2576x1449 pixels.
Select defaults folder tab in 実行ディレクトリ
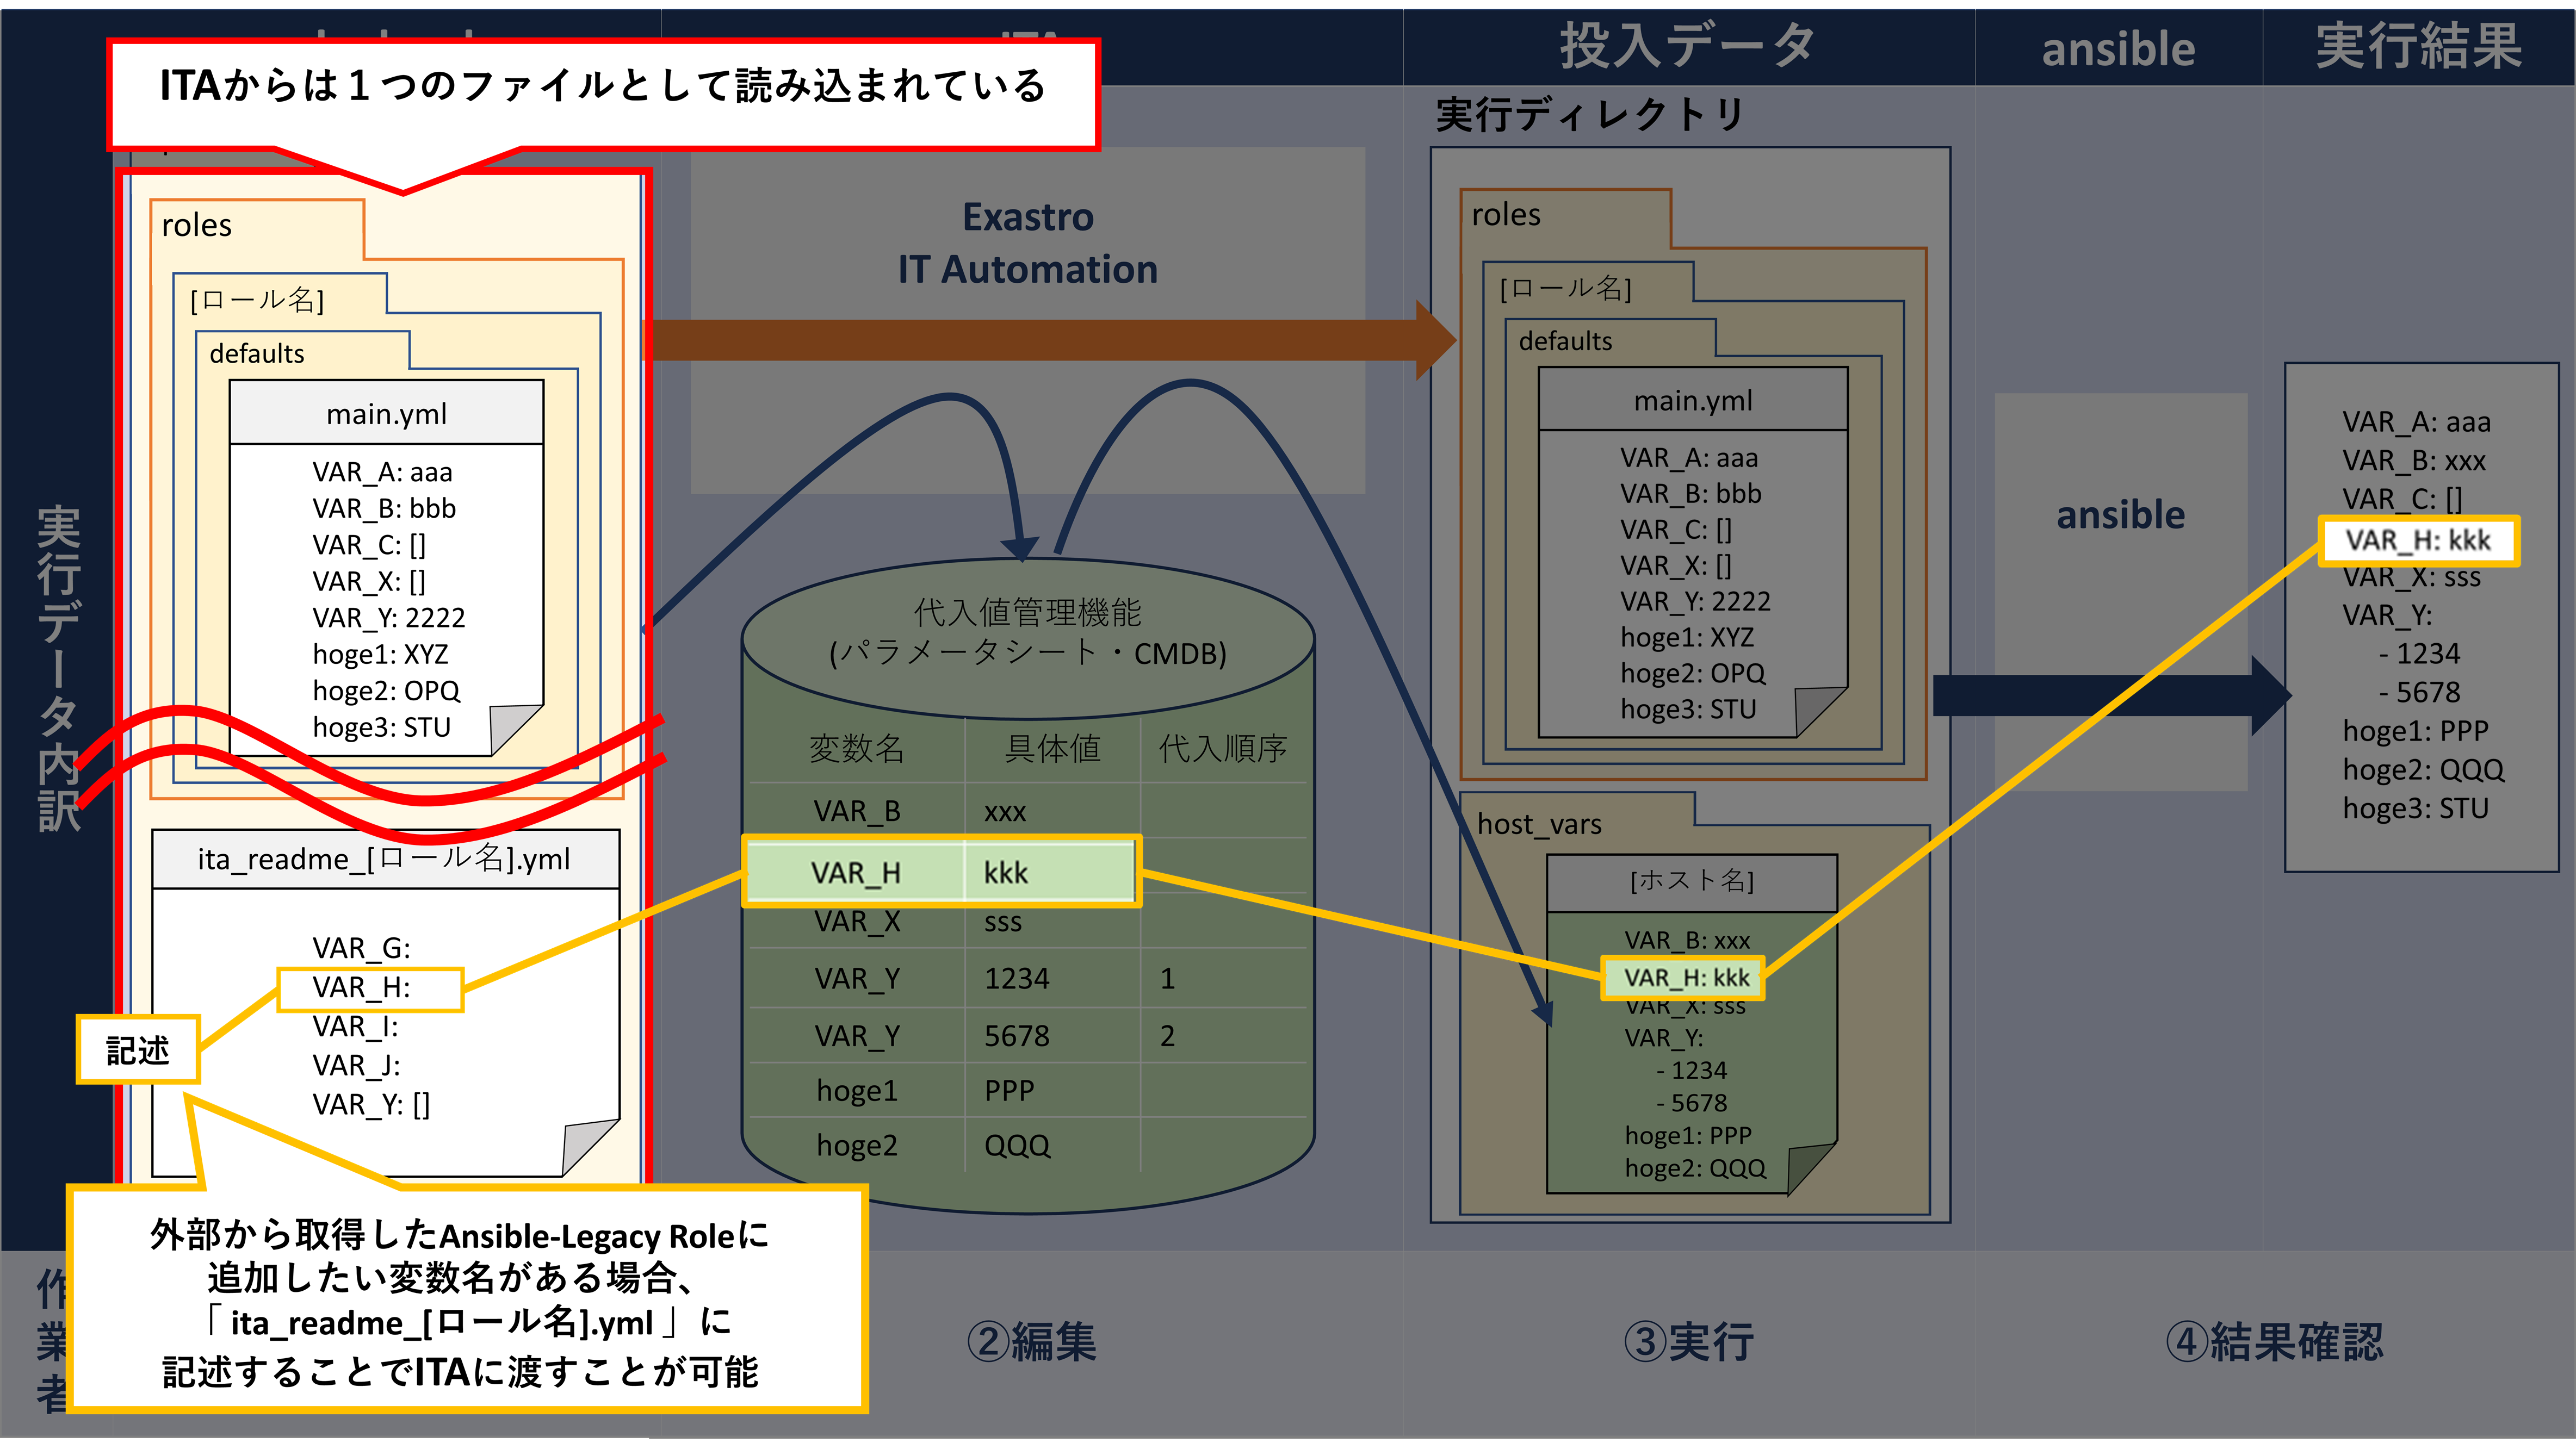1566,342
